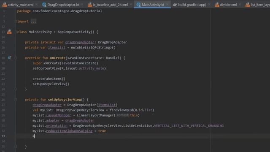Viewport: 270px width, 152px height.
Task: Click the file icon on the list_item_layout tab
Action: [x=248, y=5]
